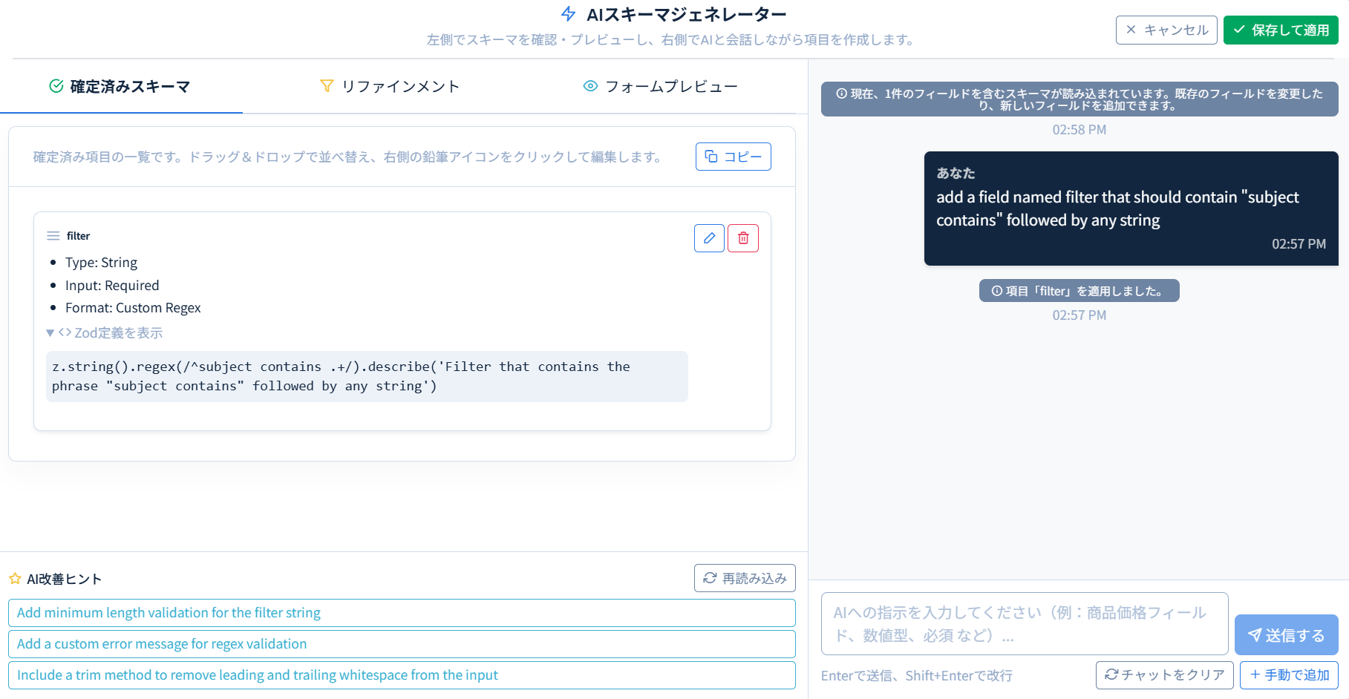
Task: Edit the filter field using the pencil icon
Action: tap(709, 237)
